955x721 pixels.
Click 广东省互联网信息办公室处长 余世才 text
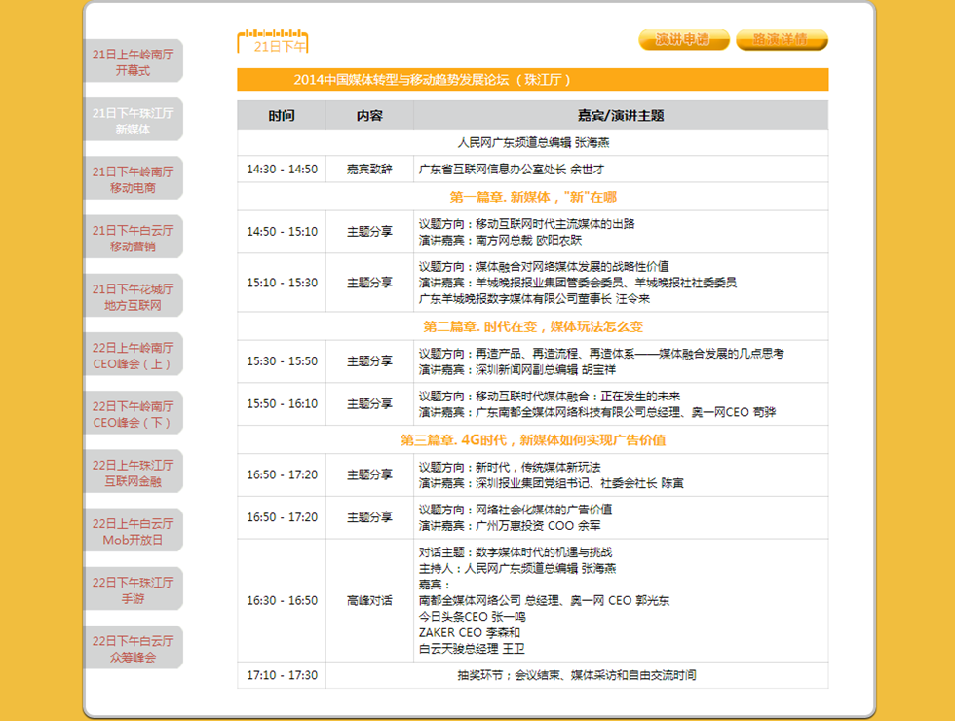tap(511, 170)
